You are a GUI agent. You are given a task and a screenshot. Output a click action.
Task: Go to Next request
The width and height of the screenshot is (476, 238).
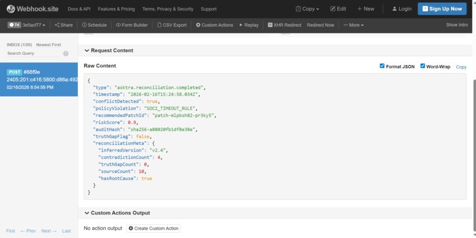(x=49, y=231)
